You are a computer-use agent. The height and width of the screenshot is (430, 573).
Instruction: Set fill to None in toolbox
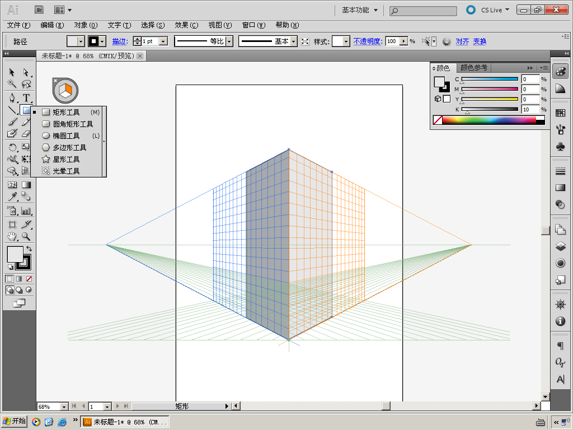coord(29,279)
